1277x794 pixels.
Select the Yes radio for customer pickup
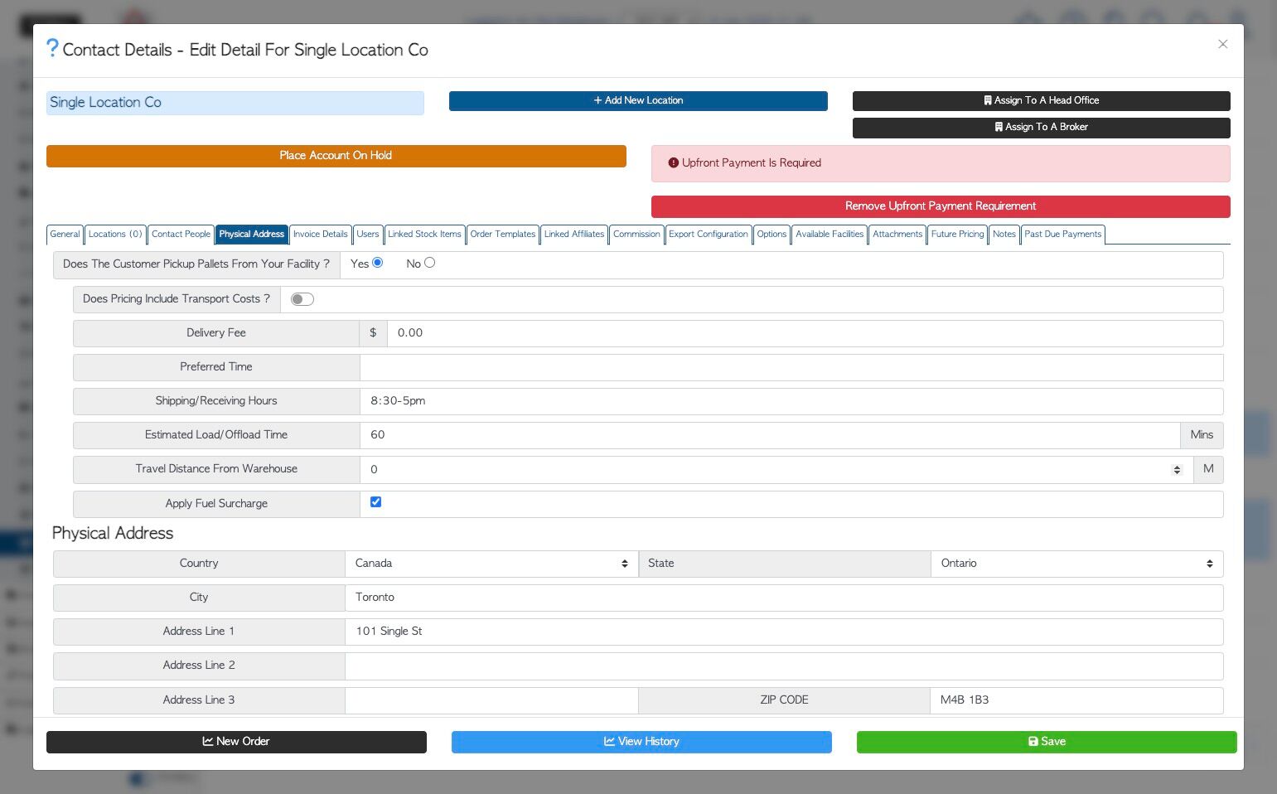coord(378,263)
